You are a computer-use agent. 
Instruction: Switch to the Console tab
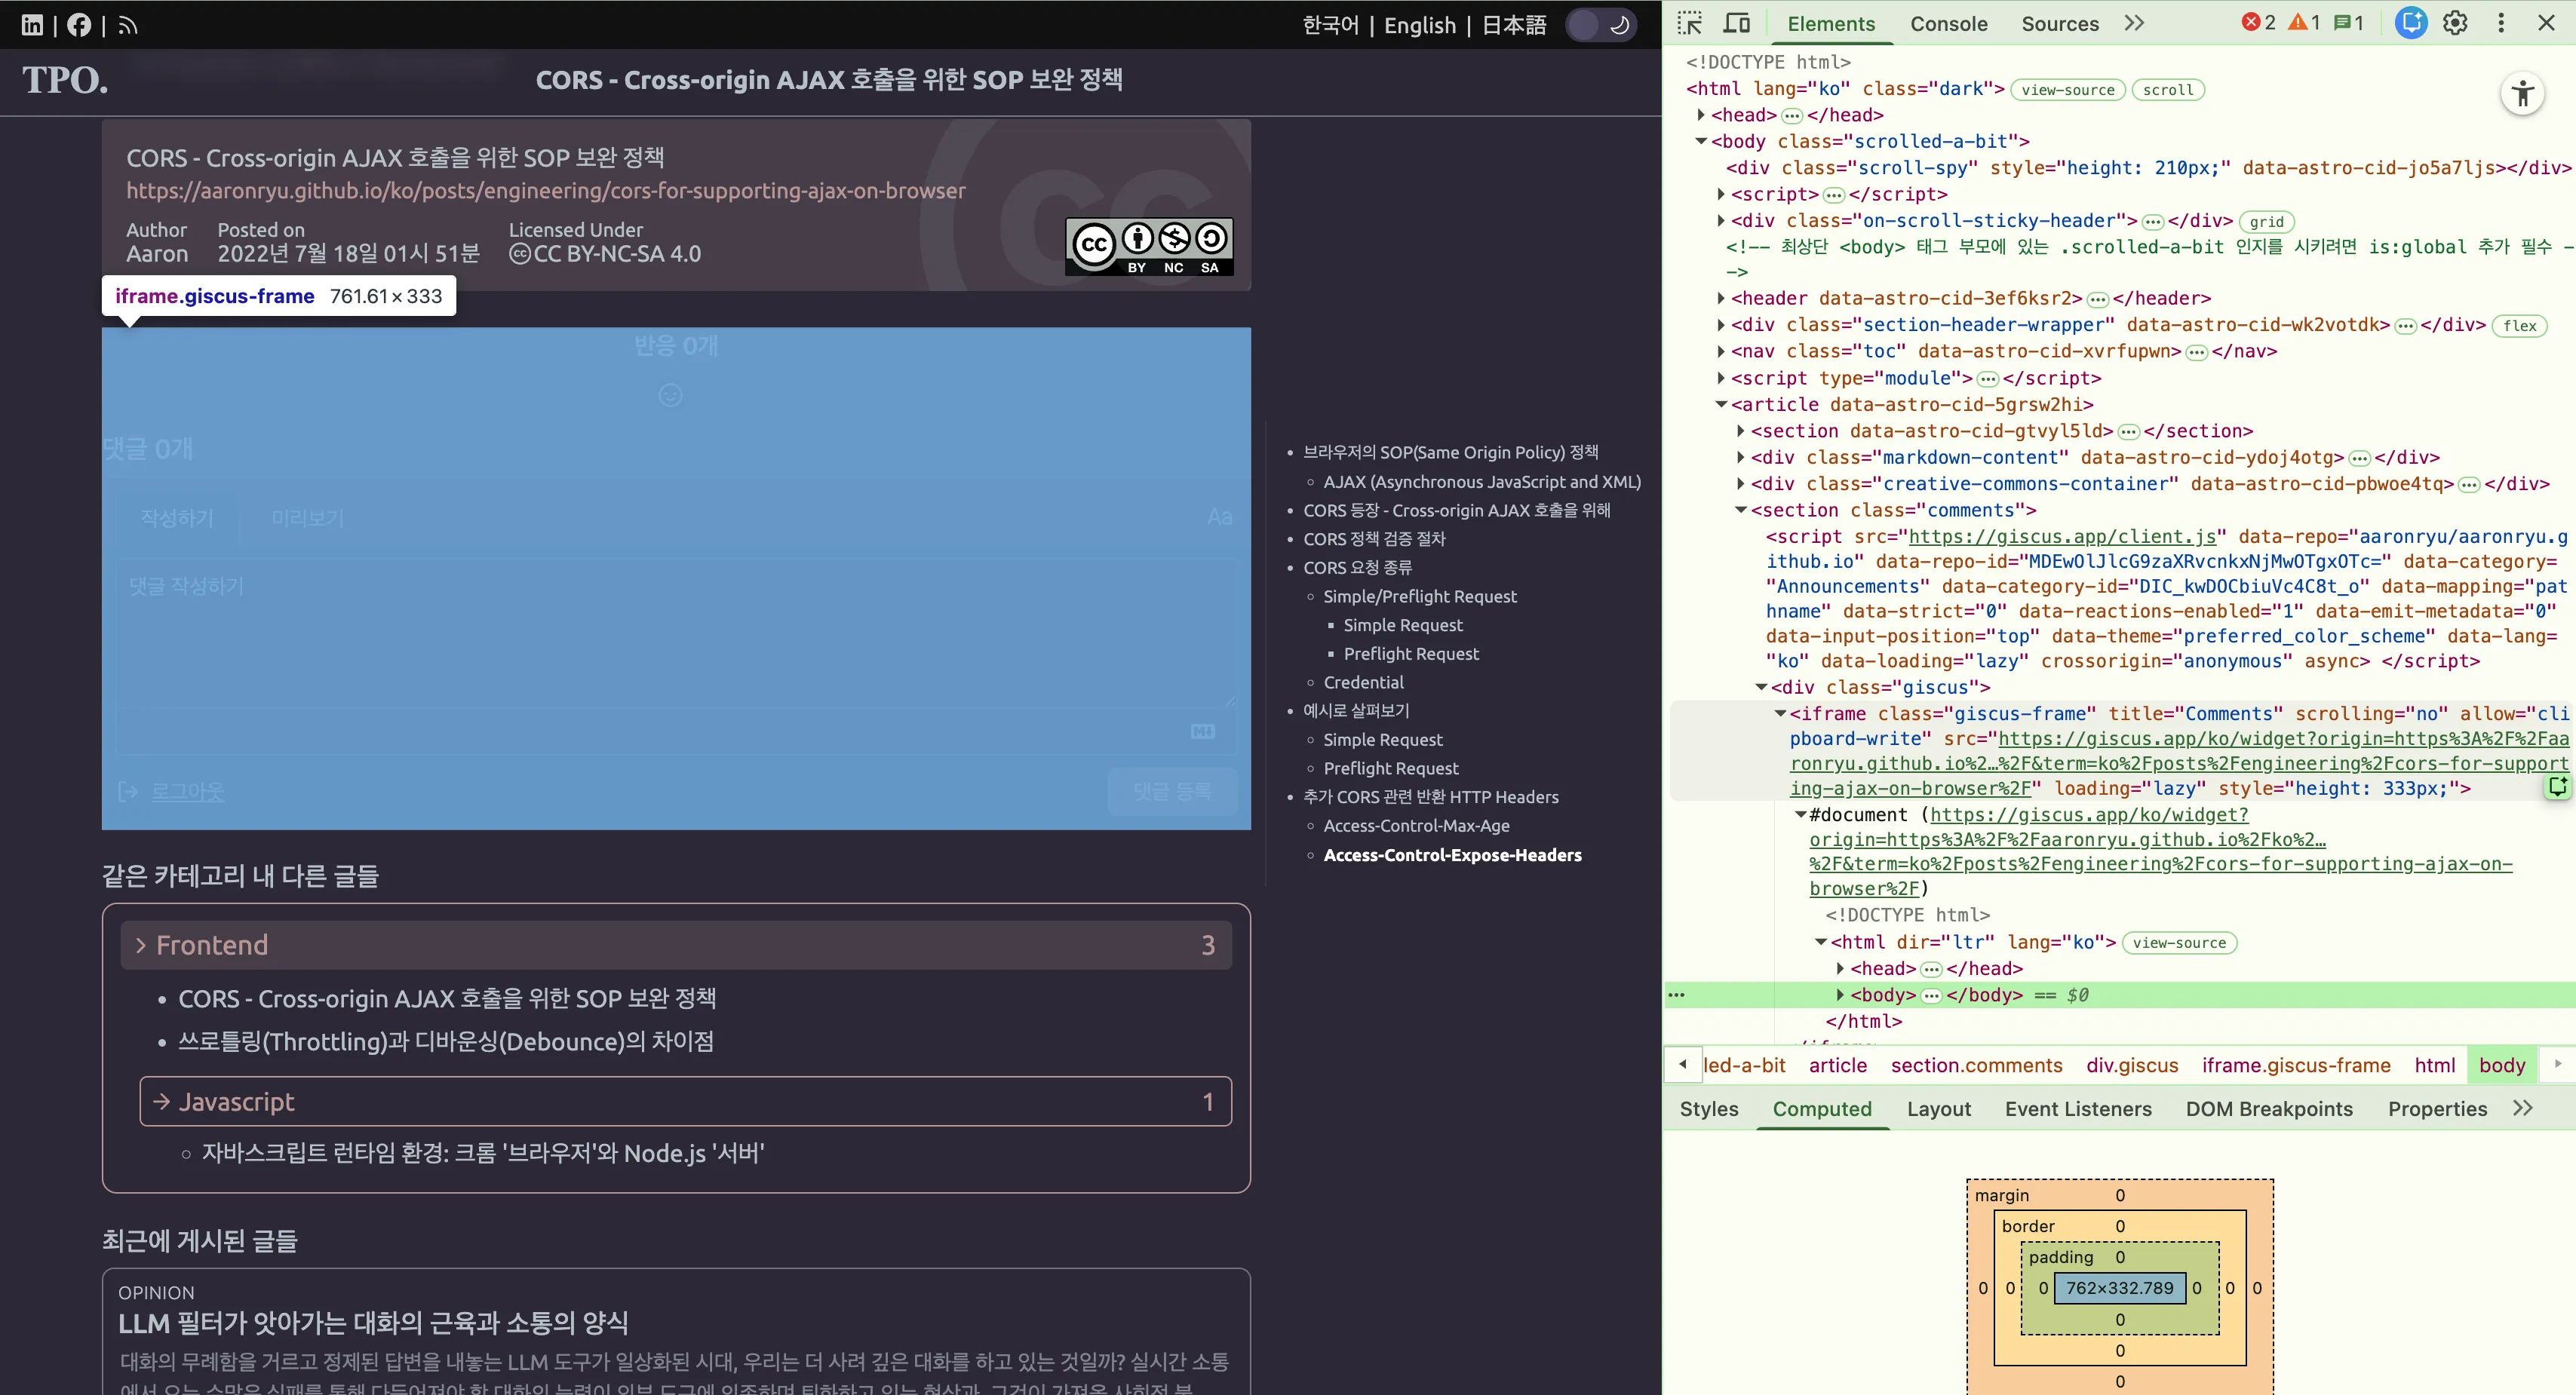pyautogui.click(x=1949, y=23)
